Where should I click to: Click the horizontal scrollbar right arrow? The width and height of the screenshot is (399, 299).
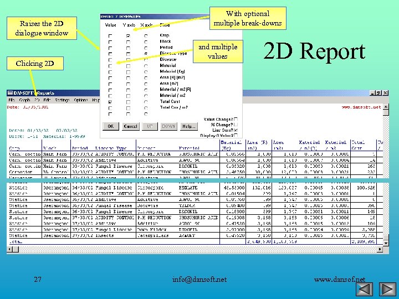(380, 249)
